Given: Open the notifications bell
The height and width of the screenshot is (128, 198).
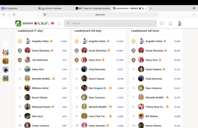Looking at the screenshot, I should [170, 23].
